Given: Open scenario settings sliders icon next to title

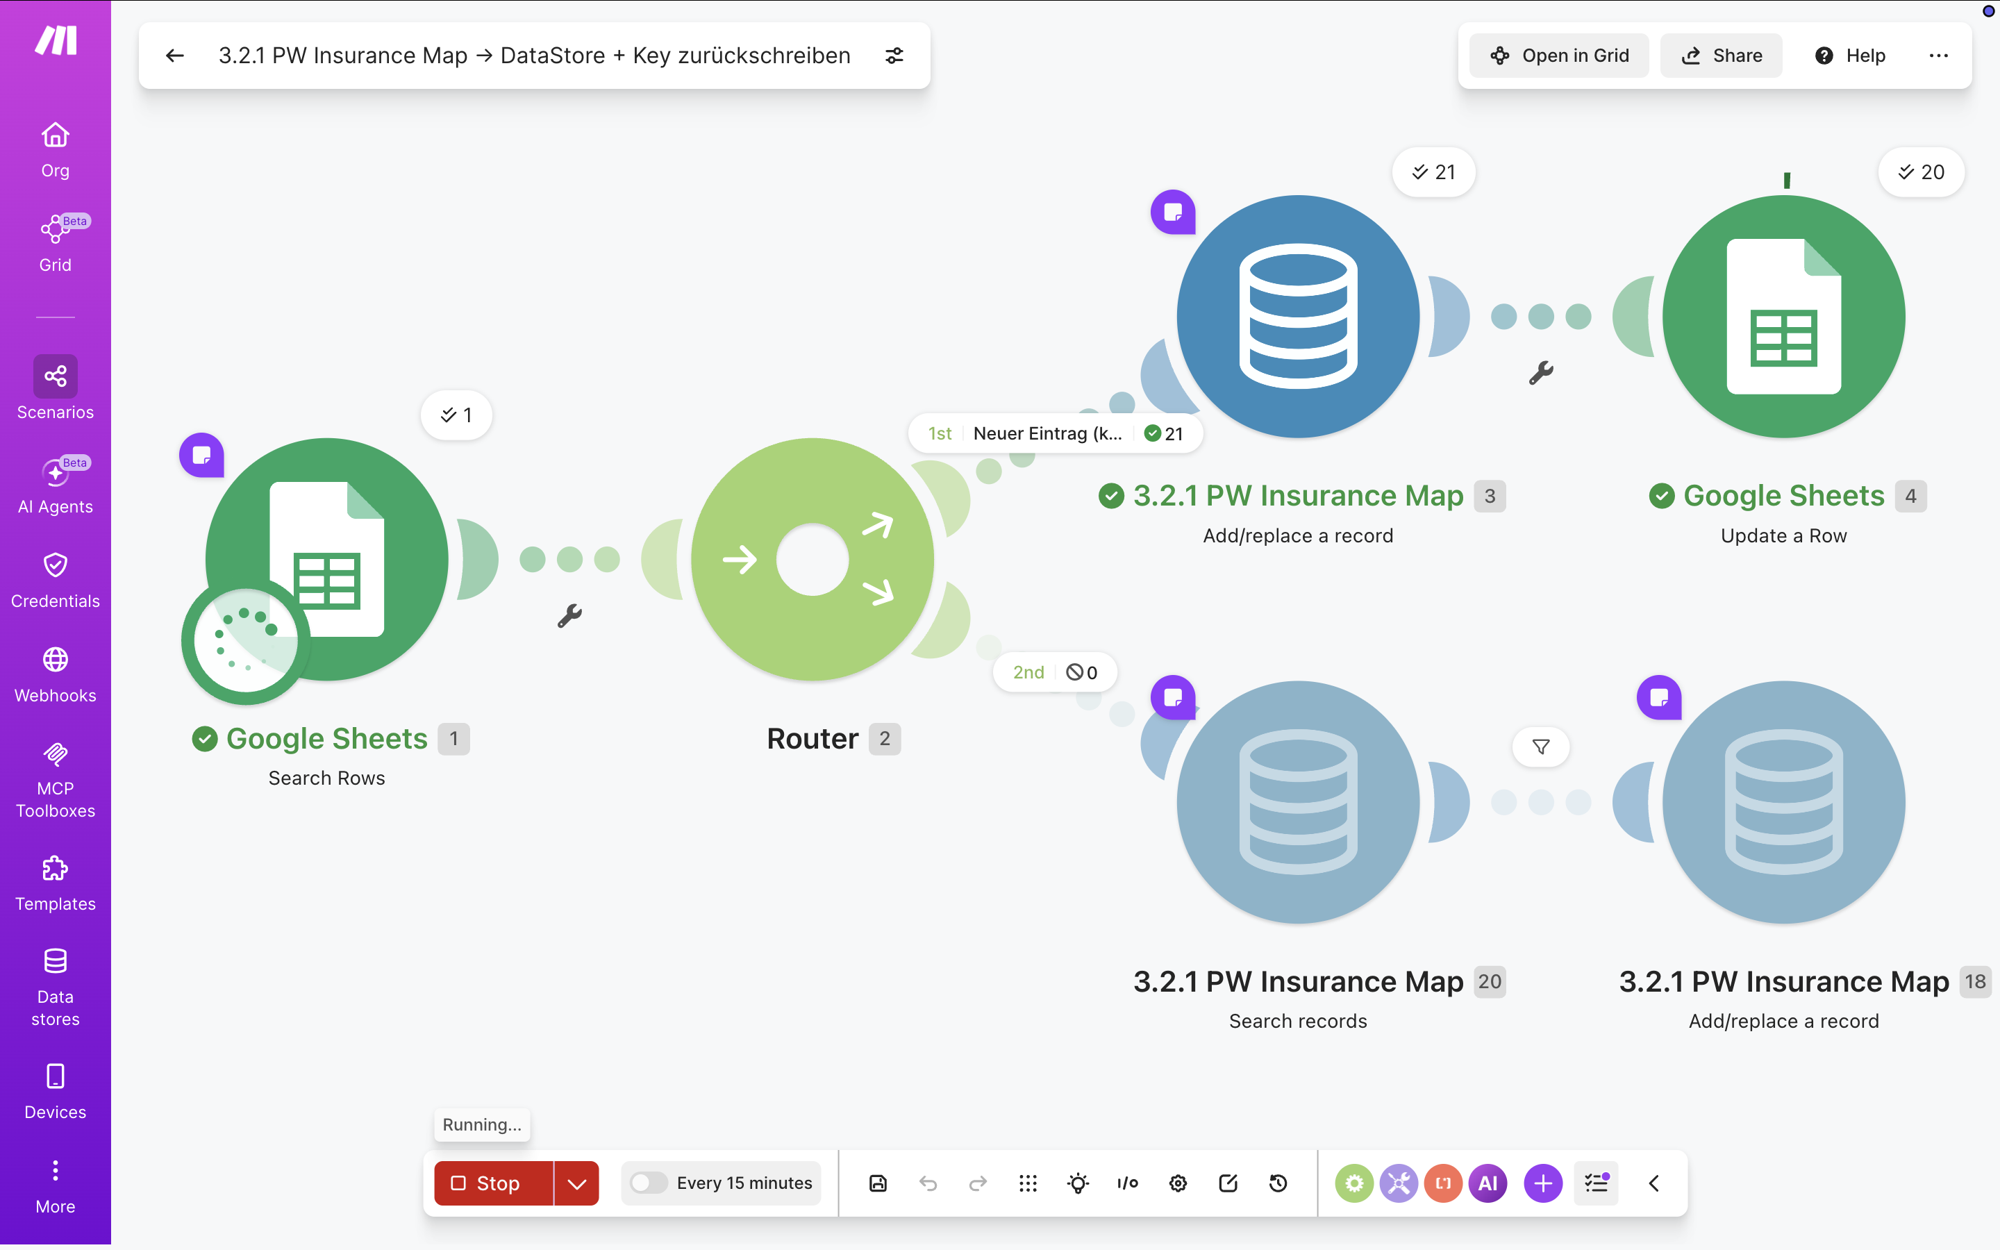Looking at the screenshot, I should click(894, 56).
